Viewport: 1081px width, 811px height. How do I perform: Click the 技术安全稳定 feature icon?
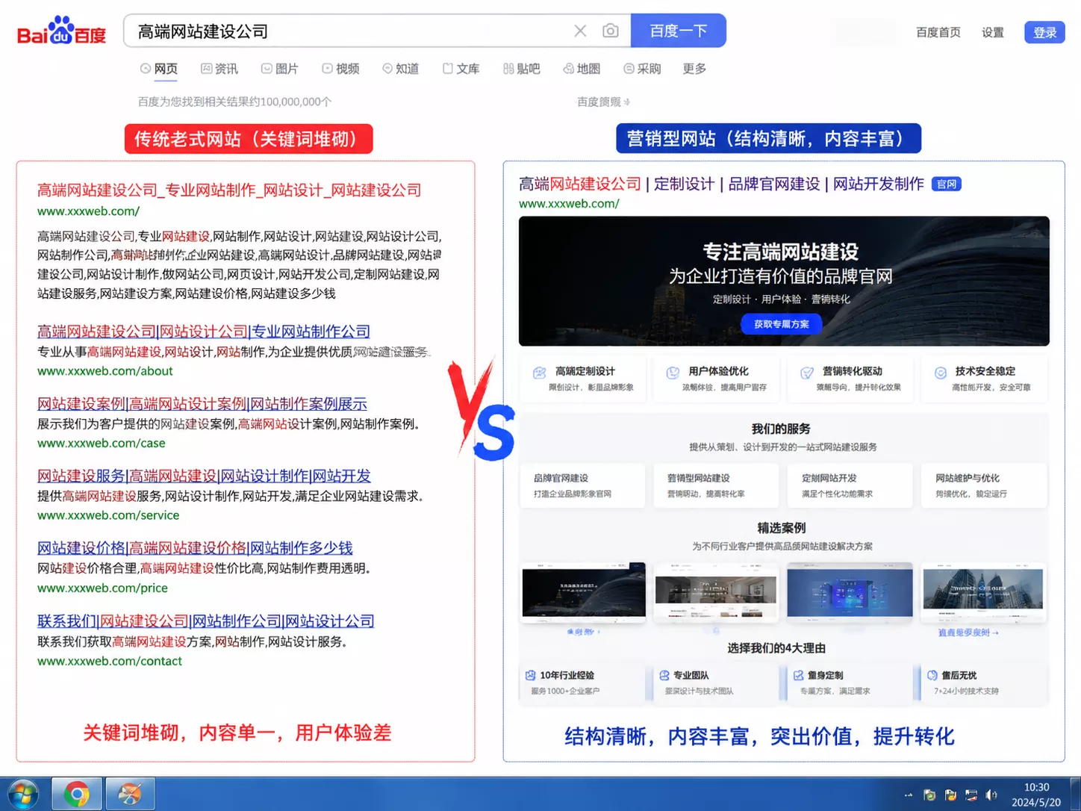(x=941, y=373)
